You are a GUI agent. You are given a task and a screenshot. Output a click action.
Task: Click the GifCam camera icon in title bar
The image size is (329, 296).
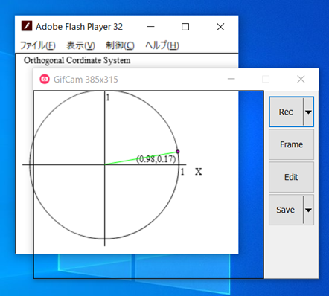tap(45, 79)
